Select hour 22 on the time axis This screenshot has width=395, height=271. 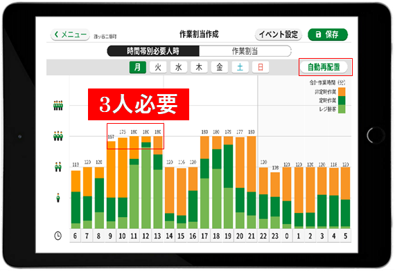coord(263,236)
